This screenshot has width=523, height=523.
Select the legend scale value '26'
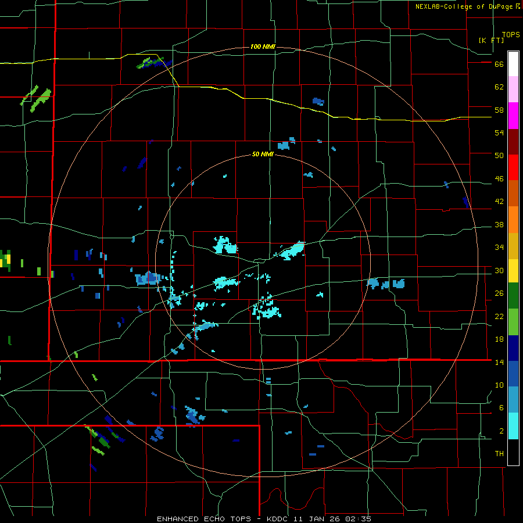pyautogui.click(x=499, y=293)
